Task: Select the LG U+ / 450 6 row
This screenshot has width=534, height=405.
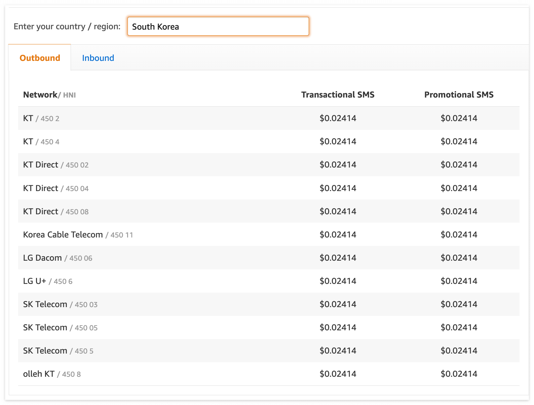Action: [x=269, y=281]
